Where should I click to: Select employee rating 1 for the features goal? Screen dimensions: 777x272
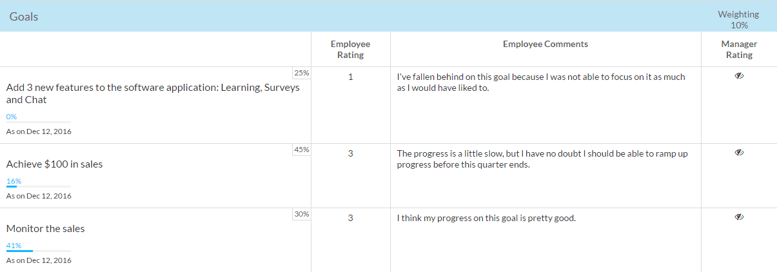pyautogui.click(x=350, y=77)
